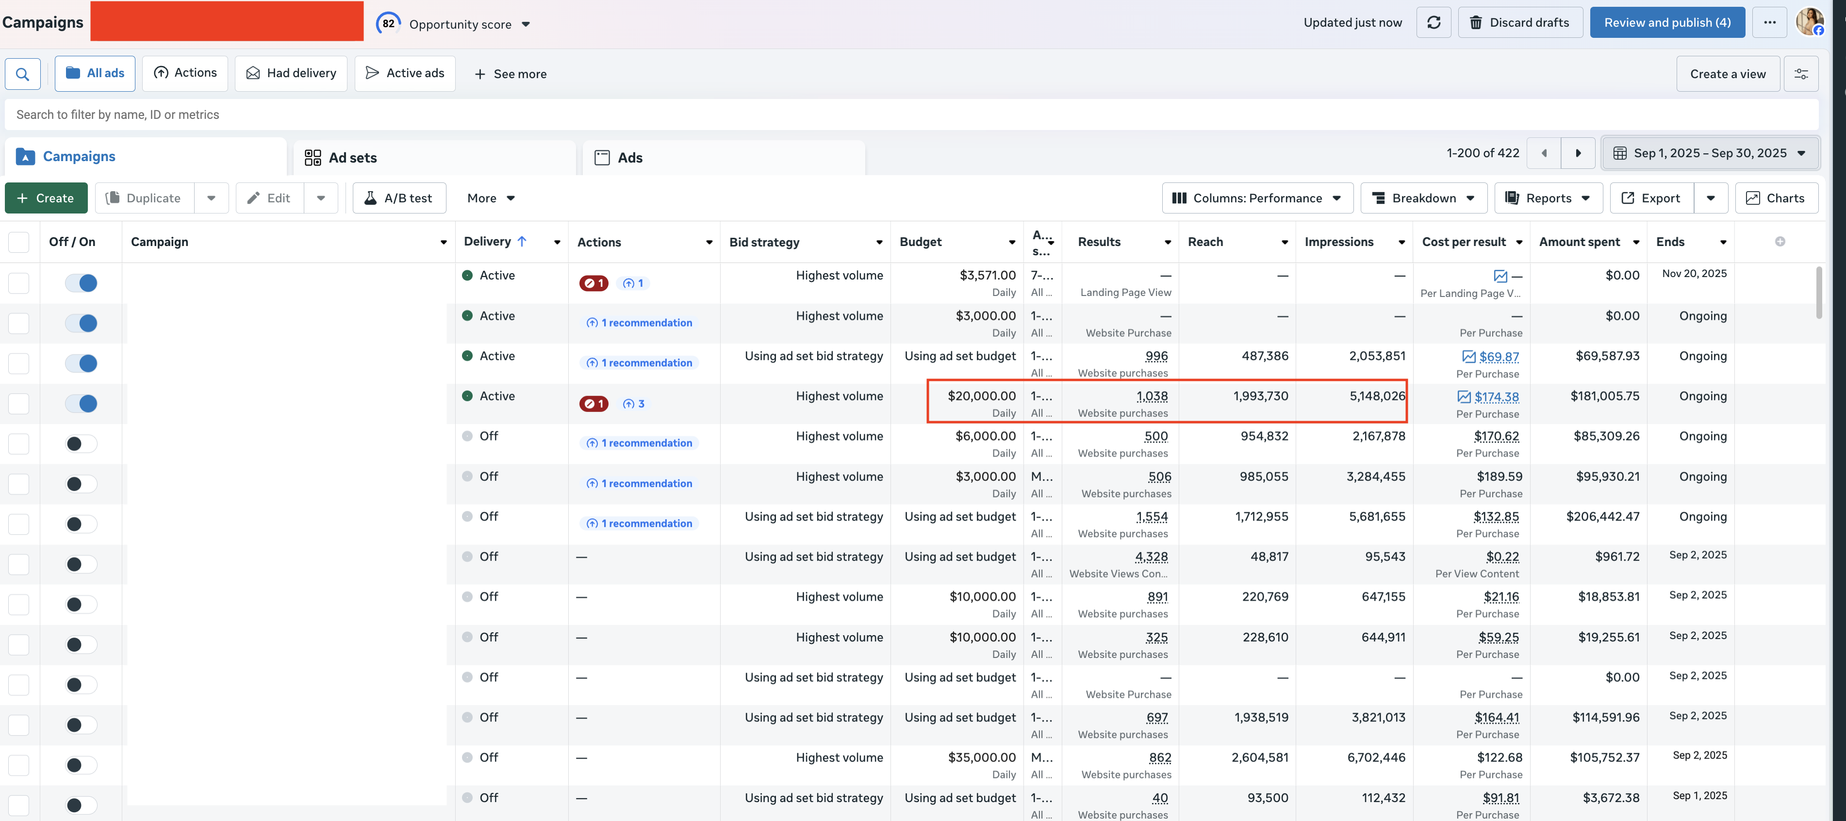Click recommendation badge showing 1 in first row
1846x821 pixels.
[x=633, y=283]
